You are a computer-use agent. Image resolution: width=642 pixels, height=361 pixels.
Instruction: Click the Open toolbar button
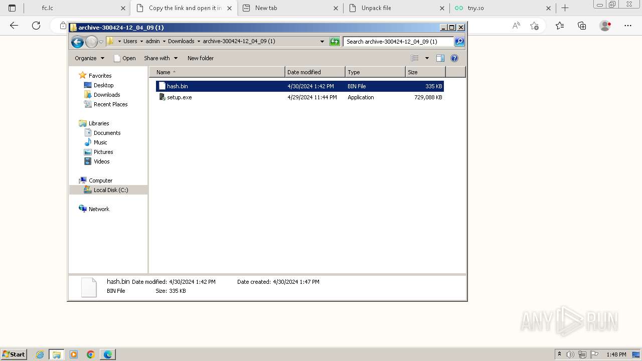pos(125,58)
